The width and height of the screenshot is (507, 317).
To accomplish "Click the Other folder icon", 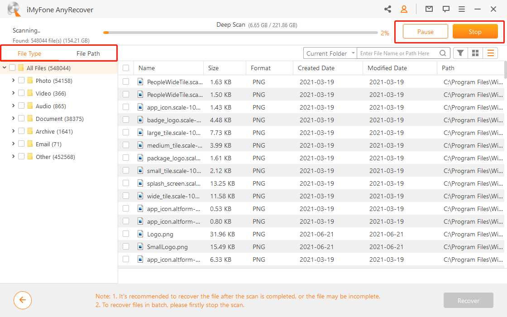I will click(x=30, y=157).
